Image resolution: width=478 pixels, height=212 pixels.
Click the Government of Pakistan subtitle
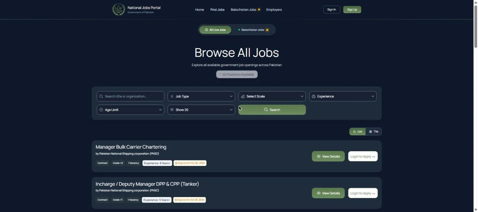click(141, 13)
